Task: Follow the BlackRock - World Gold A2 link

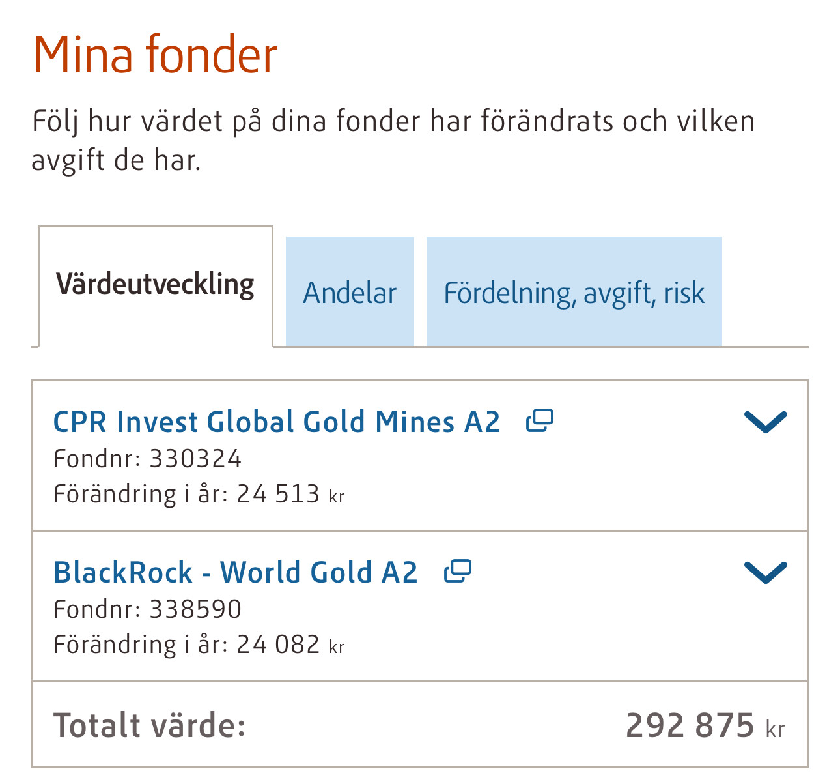Action: coord(235,572)
